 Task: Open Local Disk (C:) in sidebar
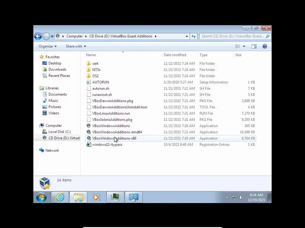point(60,132)
